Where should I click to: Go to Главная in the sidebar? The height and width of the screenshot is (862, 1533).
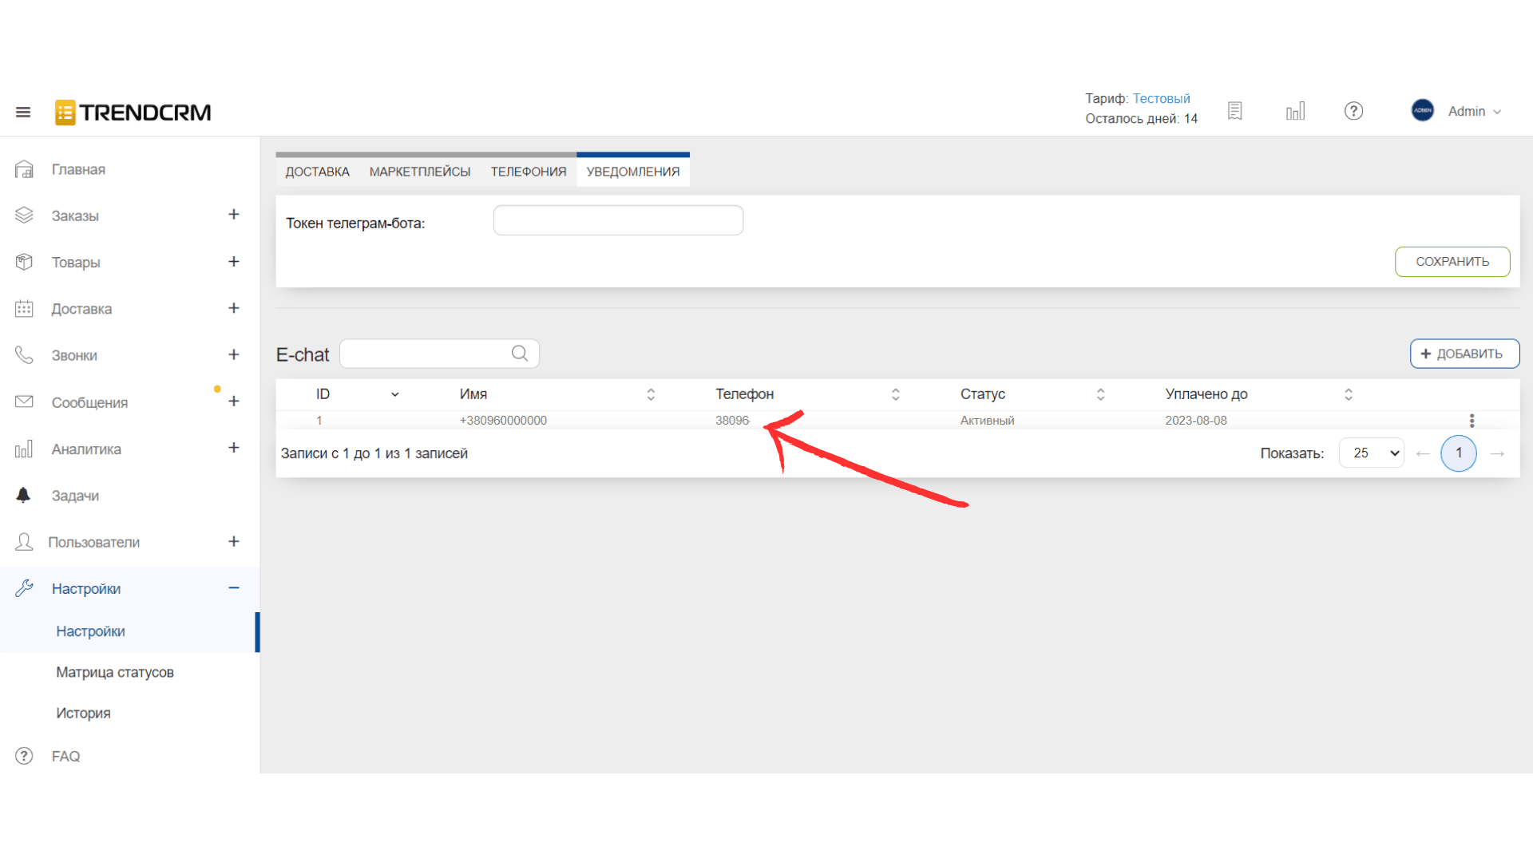pyautogui.click(x=78, y=169)
